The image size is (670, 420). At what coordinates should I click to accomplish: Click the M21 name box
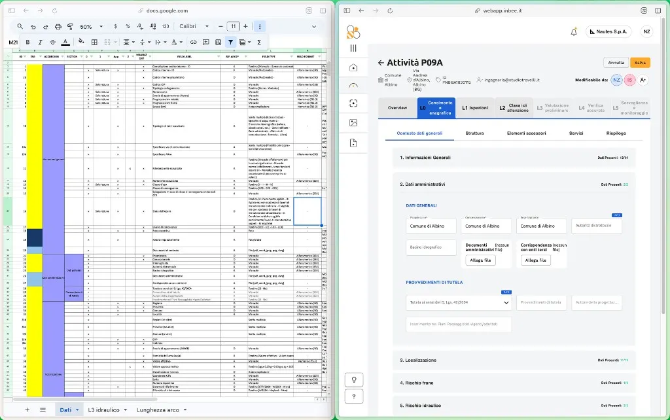click(13, 43)
